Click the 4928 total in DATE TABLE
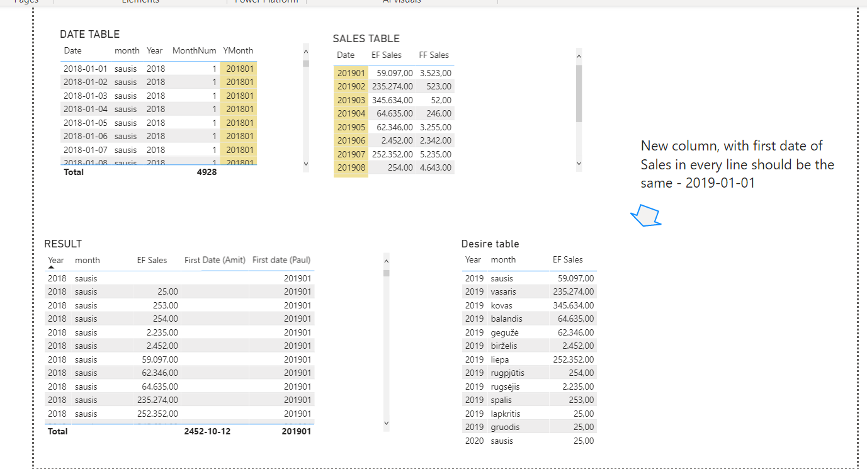 (207, 172)
